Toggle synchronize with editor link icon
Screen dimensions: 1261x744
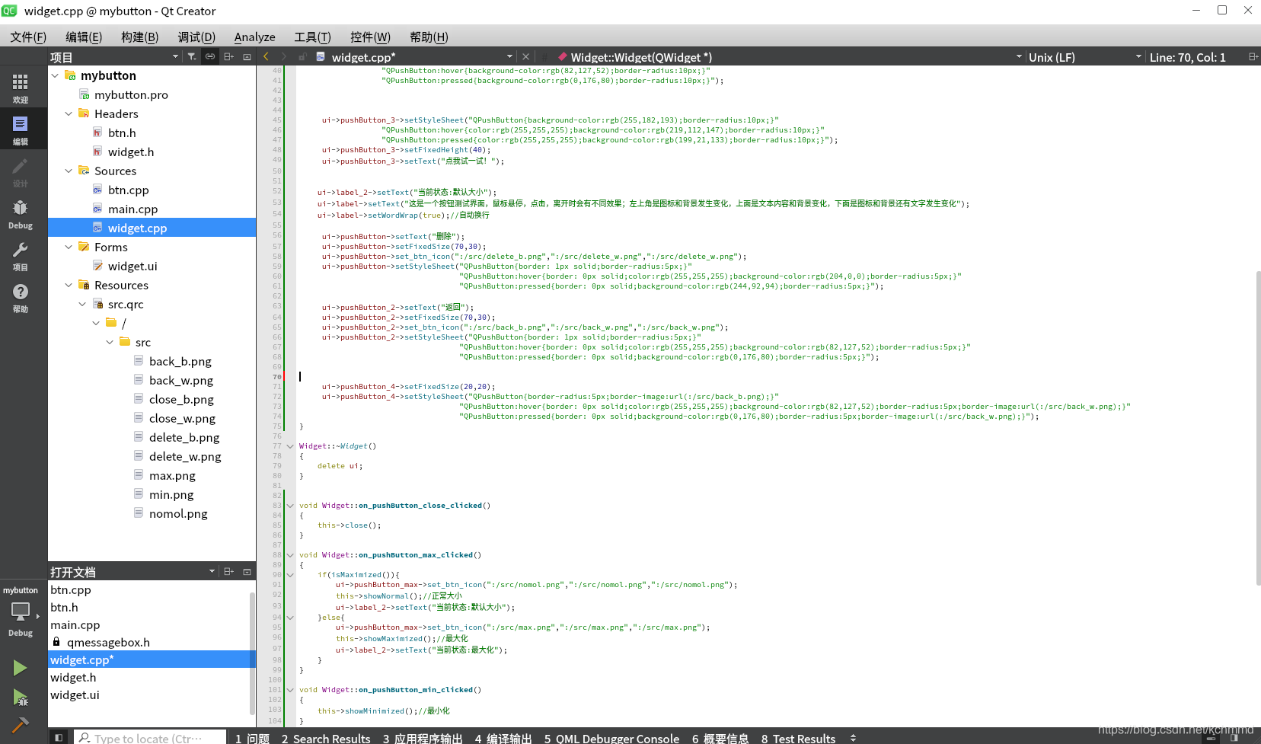coord(210,57)
